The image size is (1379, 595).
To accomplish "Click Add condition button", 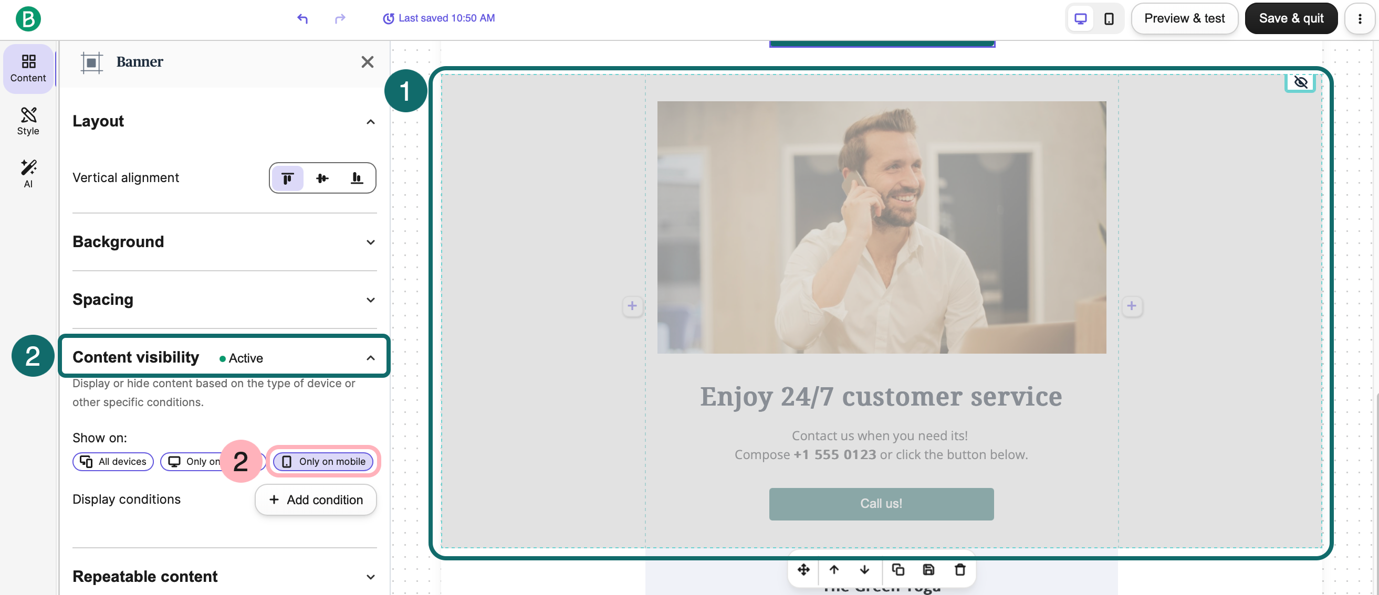I will [x=316, y=500].
